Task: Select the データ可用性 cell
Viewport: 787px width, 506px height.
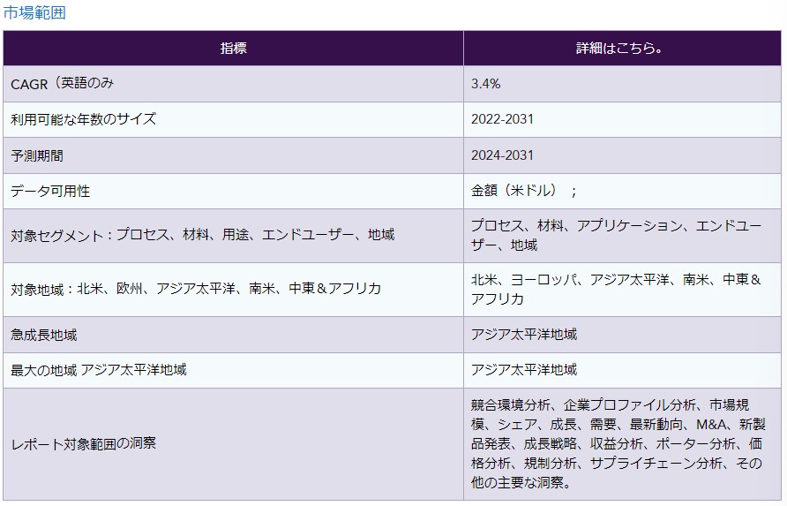Action: click(x=50, y=191)
